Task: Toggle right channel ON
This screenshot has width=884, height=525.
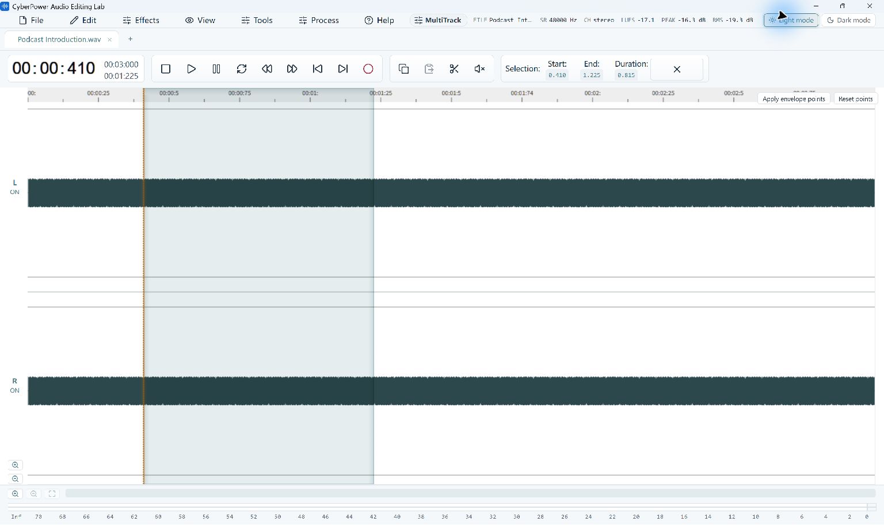Action: click(x=14, y=390)
